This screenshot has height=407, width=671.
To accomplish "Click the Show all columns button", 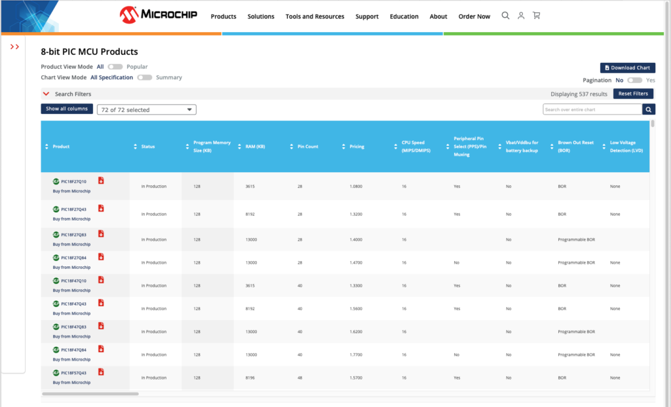I will point(67,109).
